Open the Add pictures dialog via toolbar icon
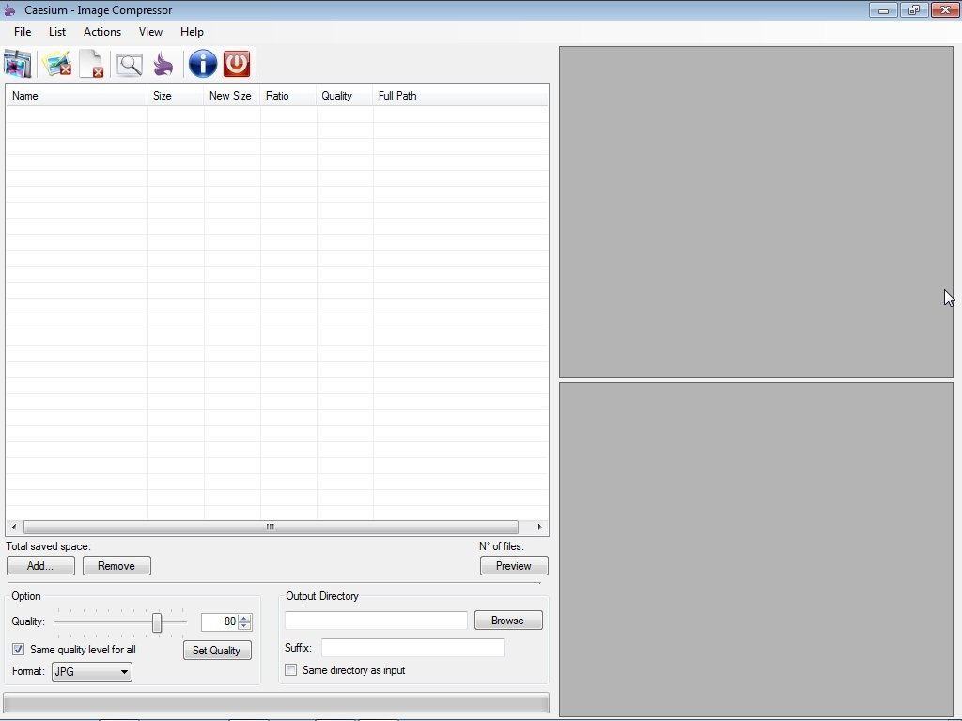Screen dimensions: 962x721 coord(17,64)
